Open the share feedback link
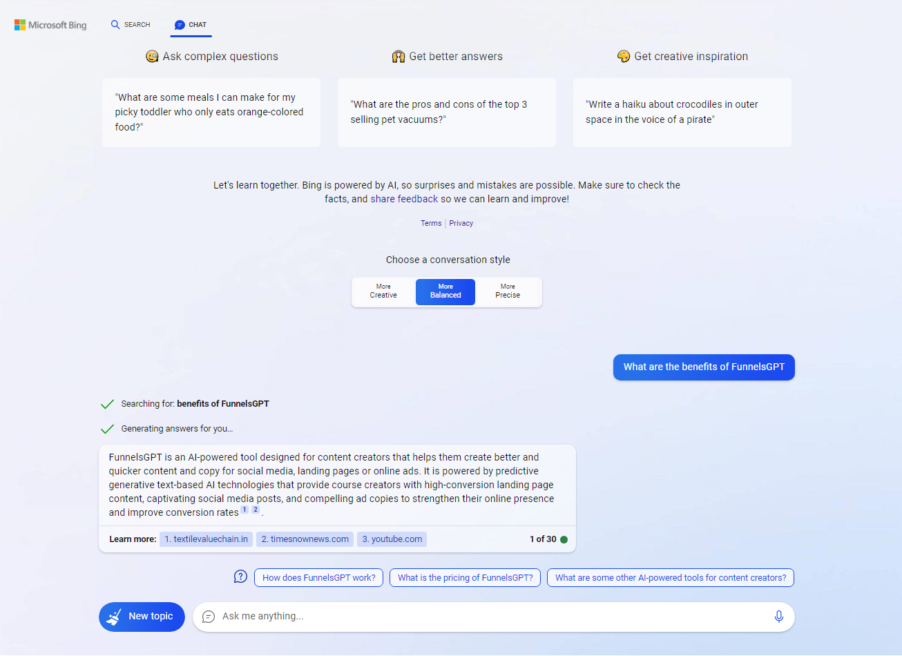Screen dimensions: 902x656 click(x=404, y=199)
